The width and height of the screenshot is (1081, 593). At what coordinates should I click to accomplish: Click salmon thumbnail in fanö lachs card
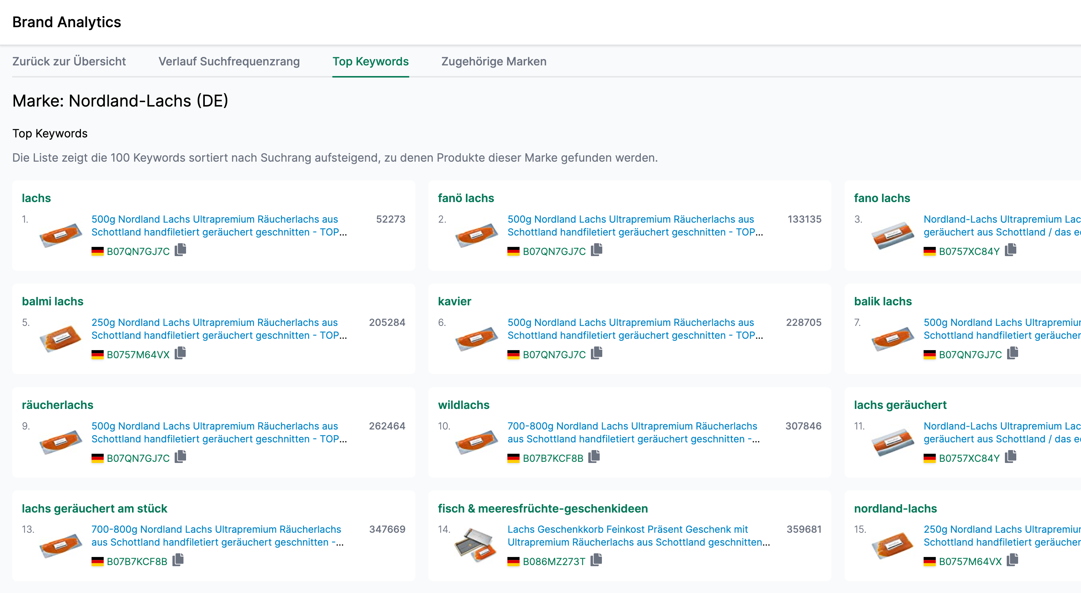[x=477, y=235]
